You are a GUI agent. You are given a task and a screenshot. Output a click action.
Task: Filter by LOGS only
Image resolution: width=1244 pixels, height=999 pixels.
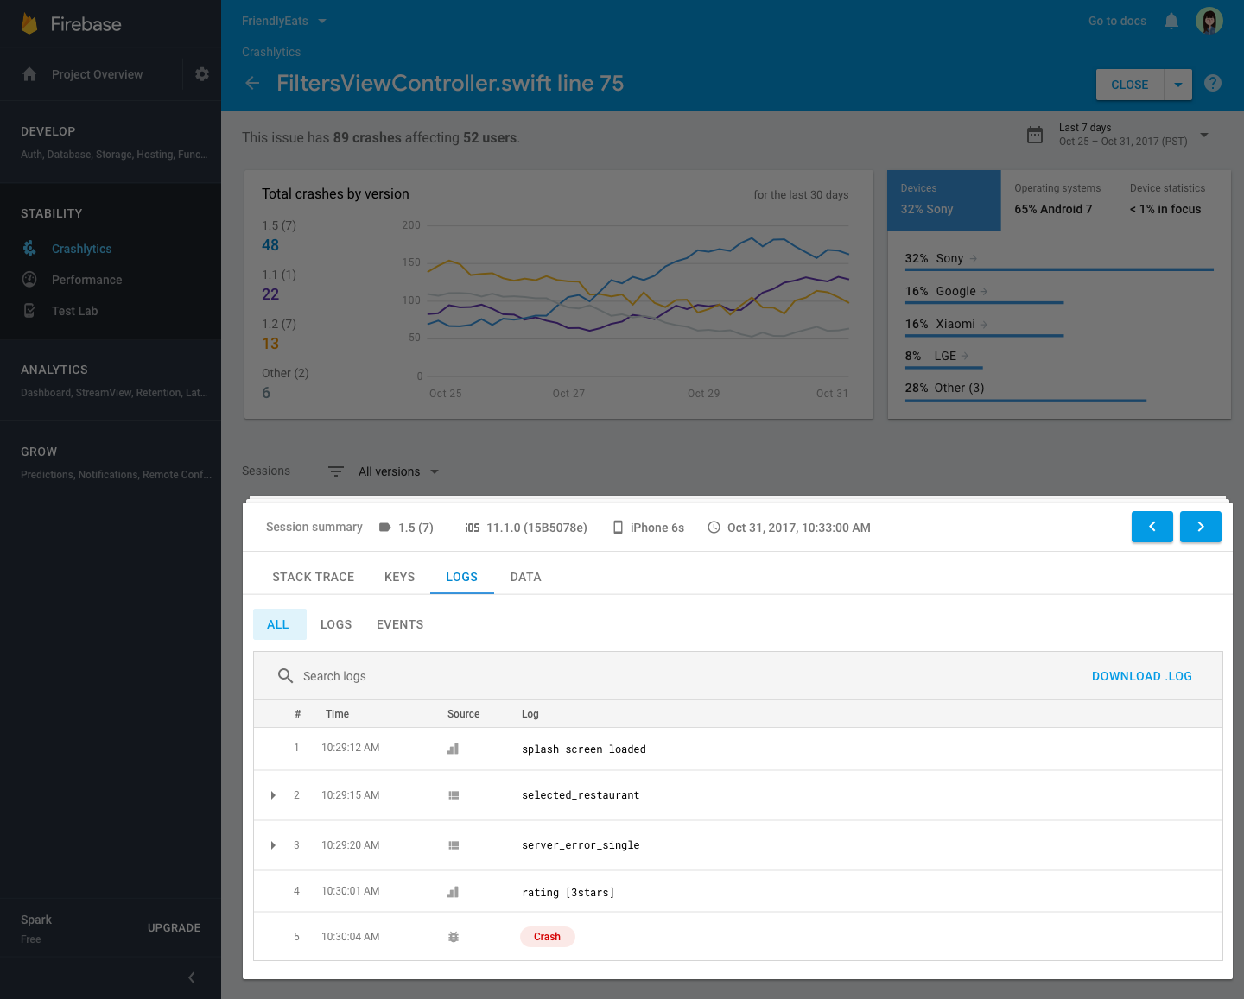(335, 624)
